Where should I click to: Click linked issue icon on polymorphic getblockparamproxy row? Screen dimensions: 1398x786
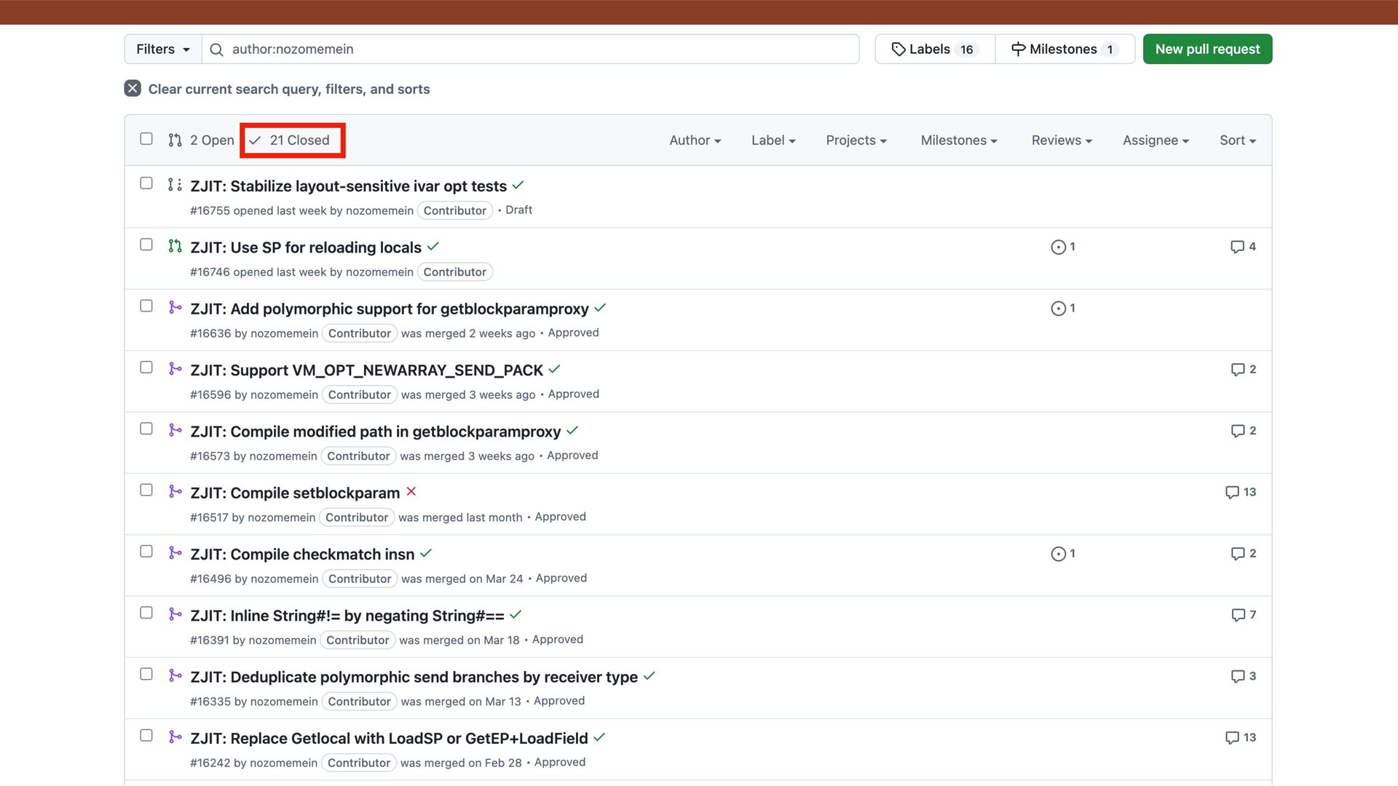1058,309
